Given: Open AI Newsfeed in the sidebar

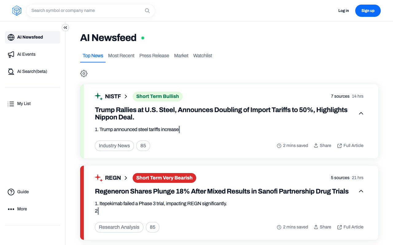Looking at the screenshot, I should click(x=33, y=37).
